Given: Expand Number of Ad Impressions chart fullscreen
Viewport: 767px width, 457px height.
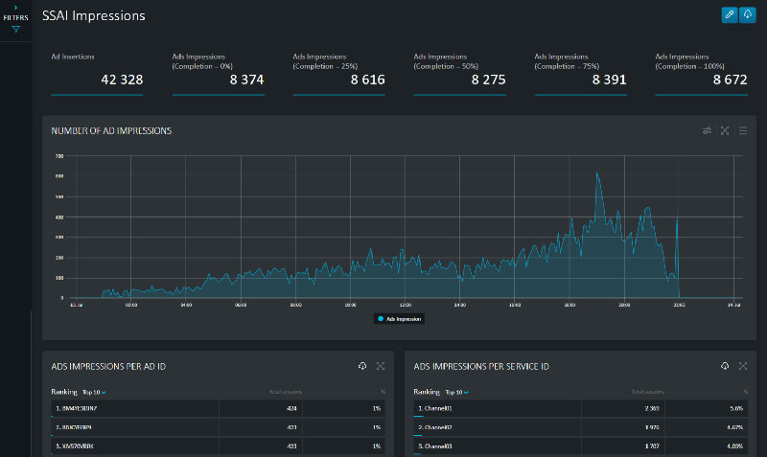Looking at the screenshot, I should click(x=725, y=130).
